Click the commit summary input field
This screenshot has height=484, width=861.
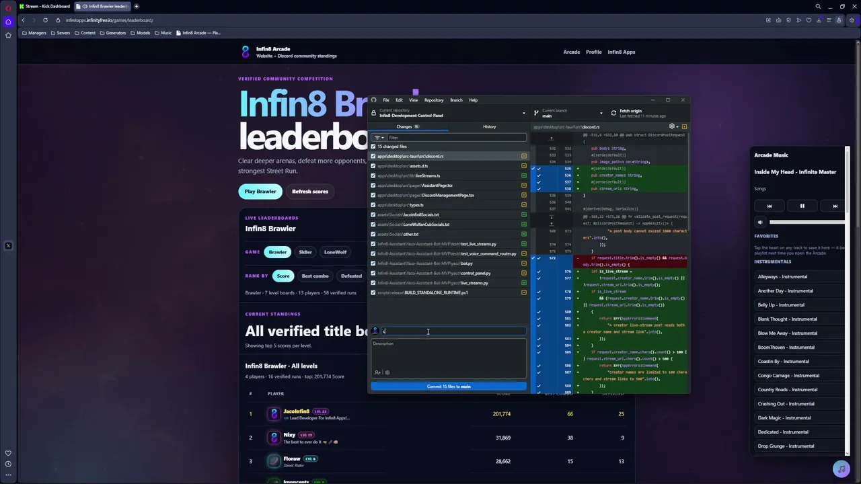pos(454,331)
